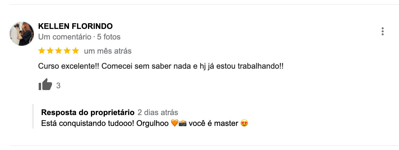Click the fourth yellow rating star

coord(67,51)
